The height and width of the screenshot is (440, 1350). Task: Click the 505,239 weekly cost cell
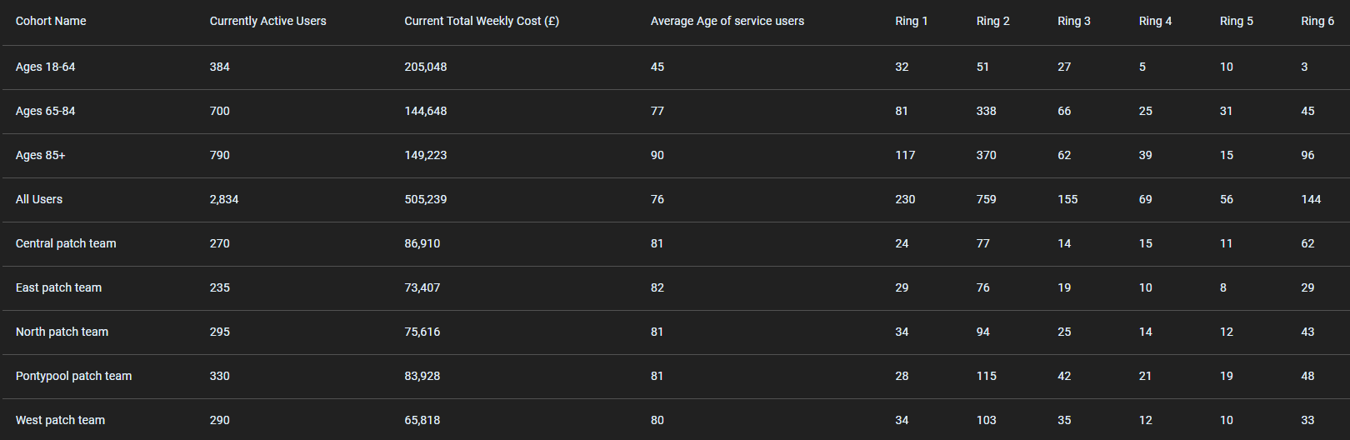point(426,199)
